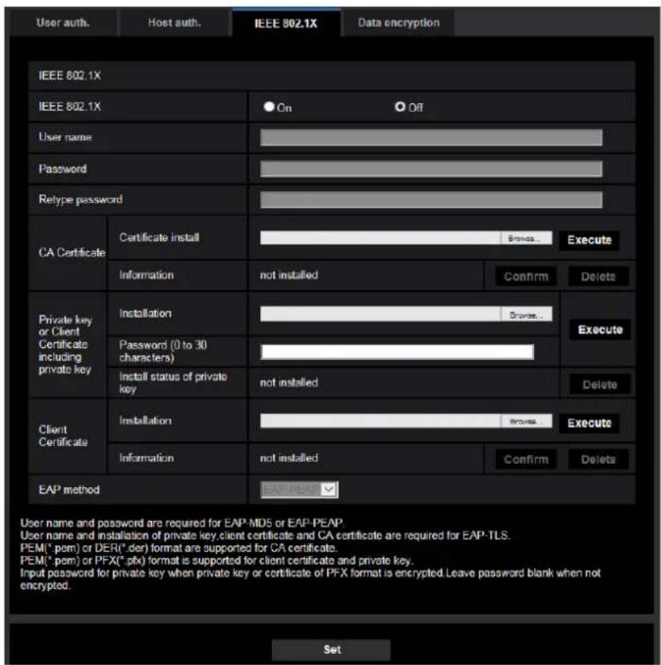Select the IEEE 802.1X tab

tap(286, 23)
